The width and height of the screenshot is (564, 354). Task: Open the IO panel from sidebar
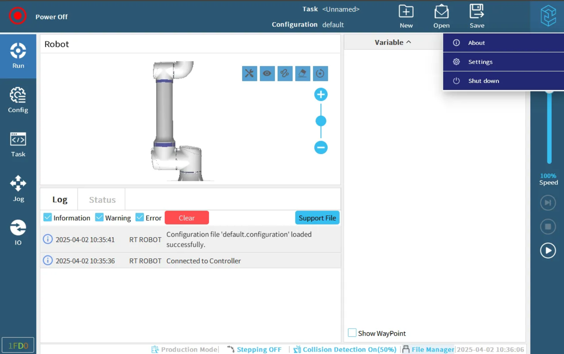18,233
